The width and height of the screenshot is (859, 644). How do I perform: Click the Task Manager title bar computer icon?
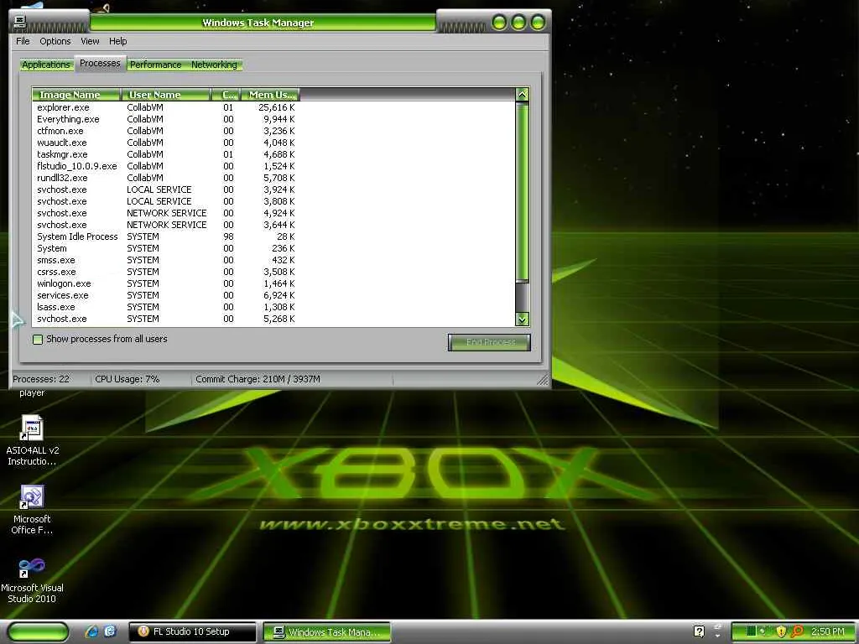pos(20,21)
